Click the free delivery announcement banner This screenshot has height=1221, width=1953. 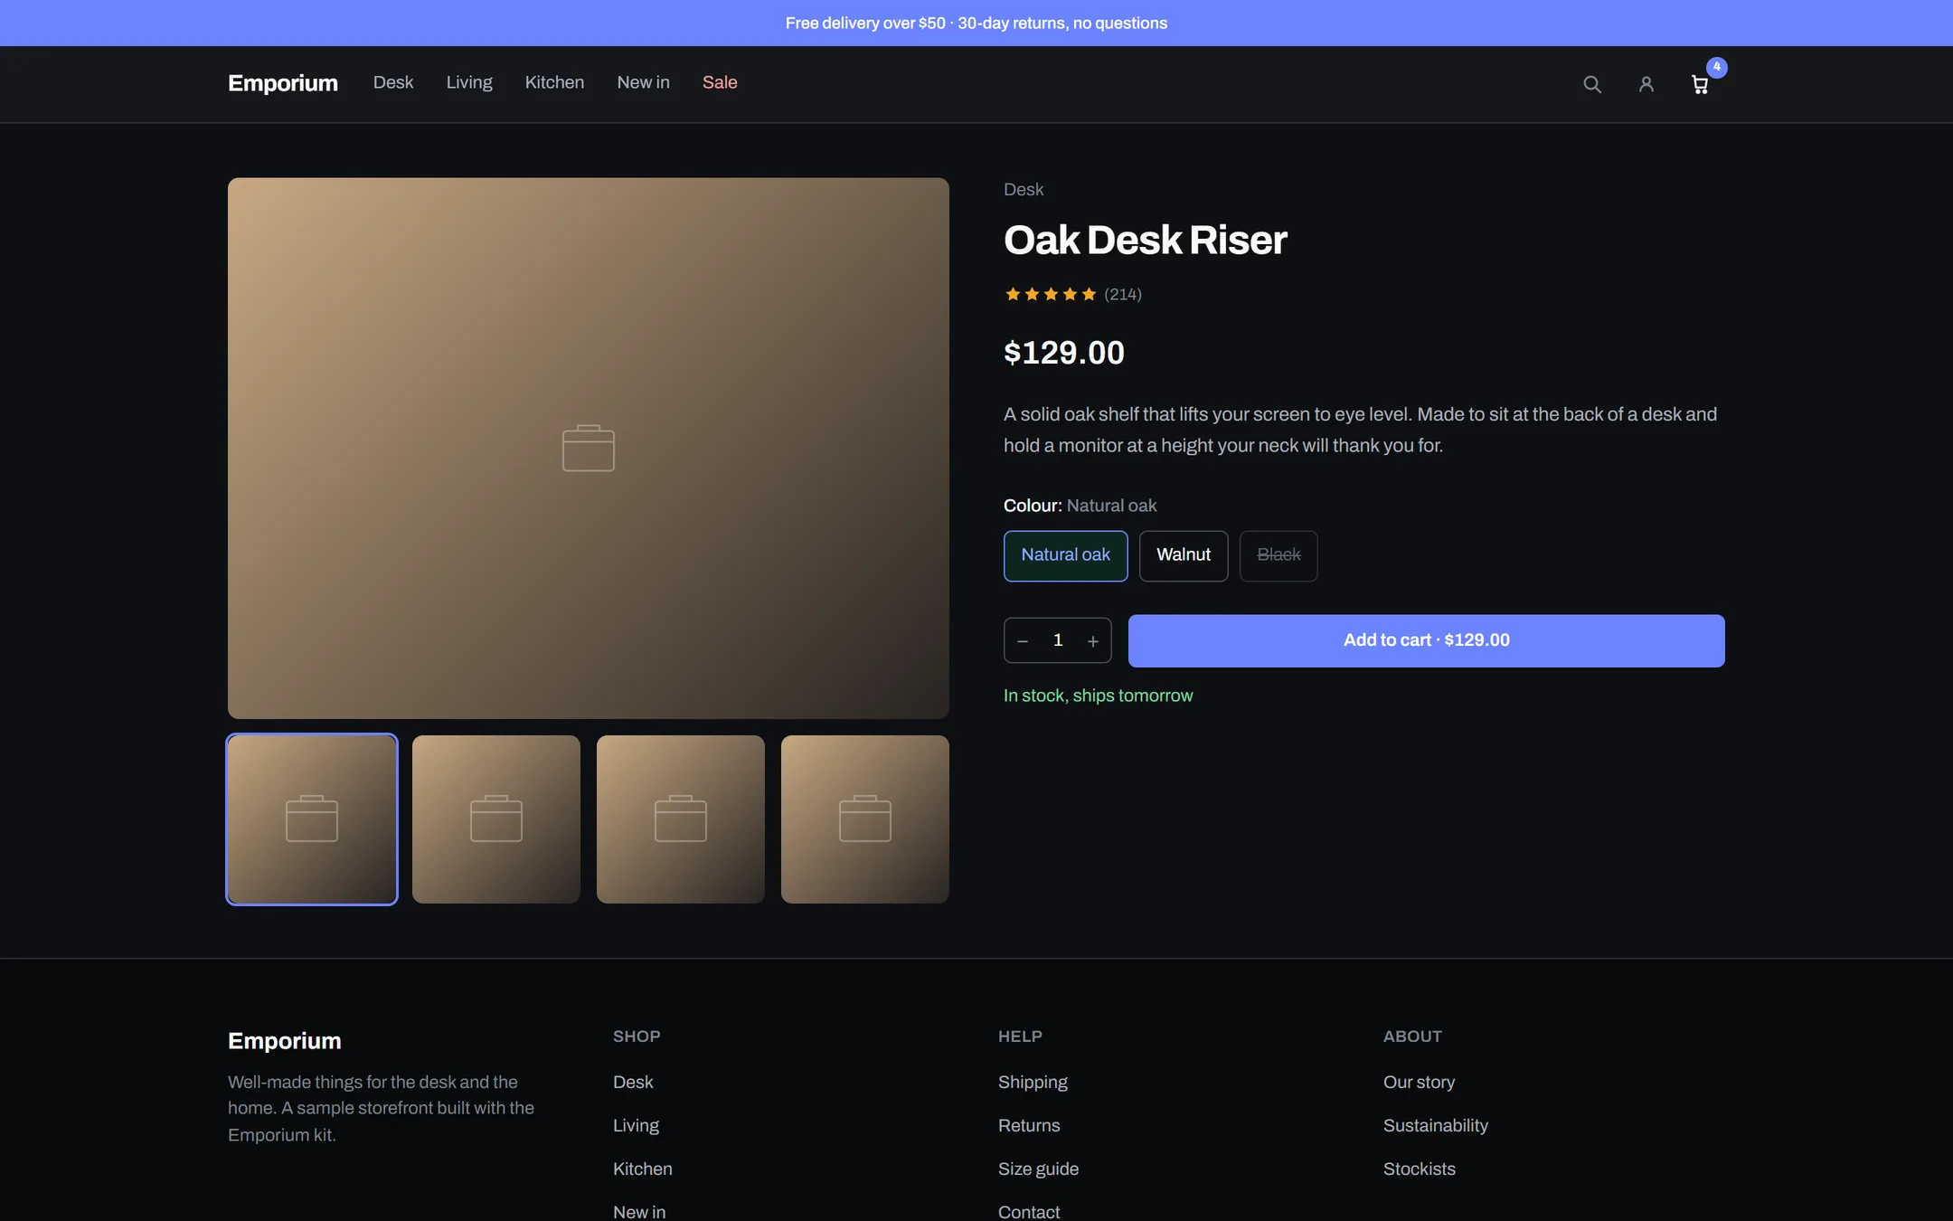976,23
